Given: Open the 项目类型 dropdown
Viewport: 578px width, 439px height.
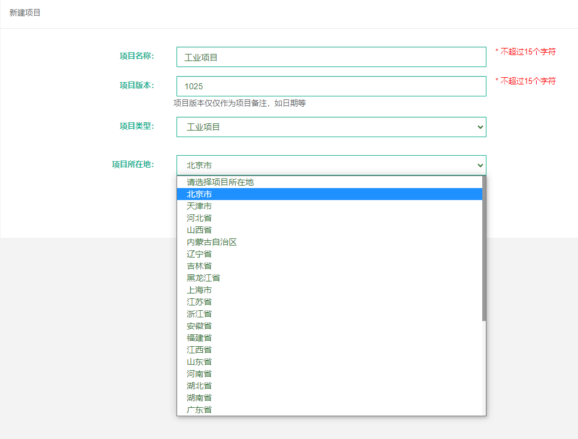Looking at the screenshot, I should coord(331,127).
